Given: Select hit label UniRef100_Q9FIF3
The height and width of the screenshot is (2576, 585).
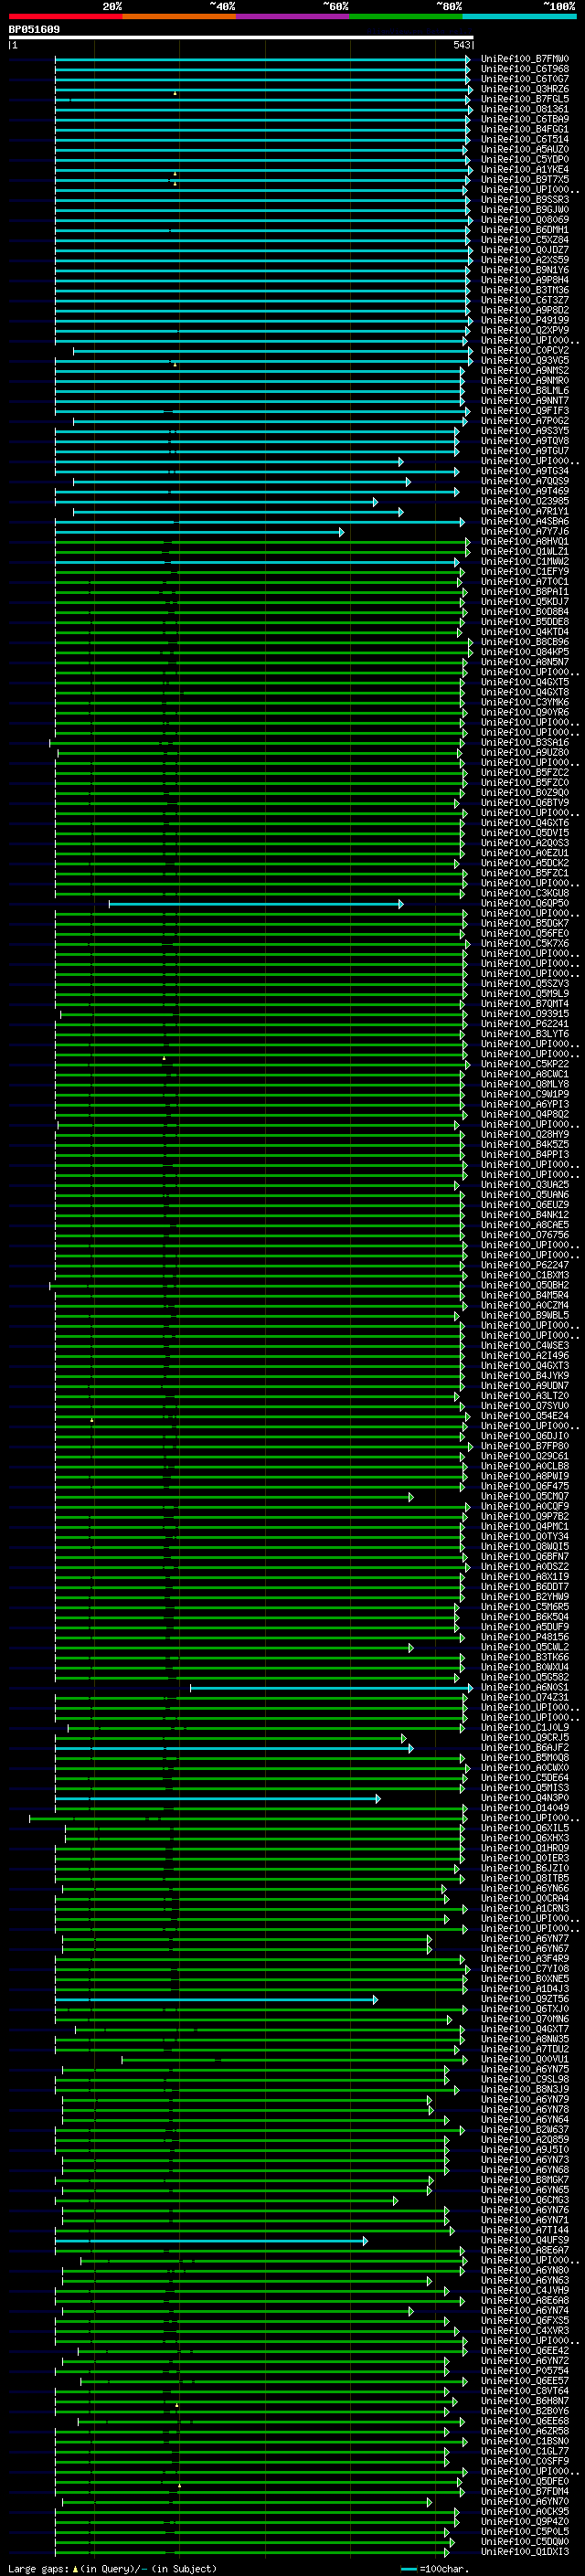Looking at the screenshot, I should [525, 411].
